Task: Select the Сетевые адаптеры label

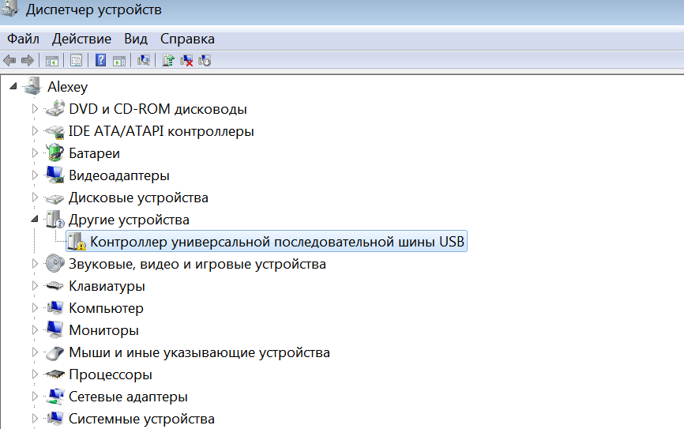Action: coord(128,397)
